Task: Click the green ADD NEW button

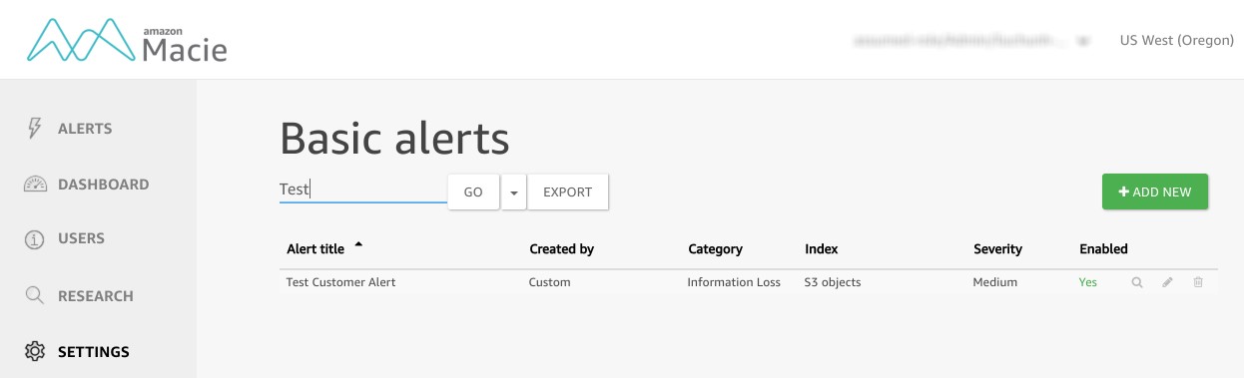Action: [1155, 192]
